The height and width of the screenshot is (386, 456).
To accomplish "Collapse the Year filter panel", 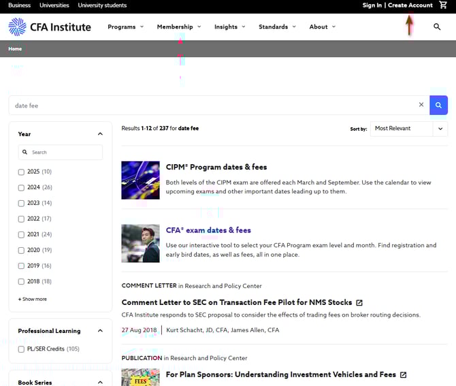I will pyautogui.click(x=100, y=134).
